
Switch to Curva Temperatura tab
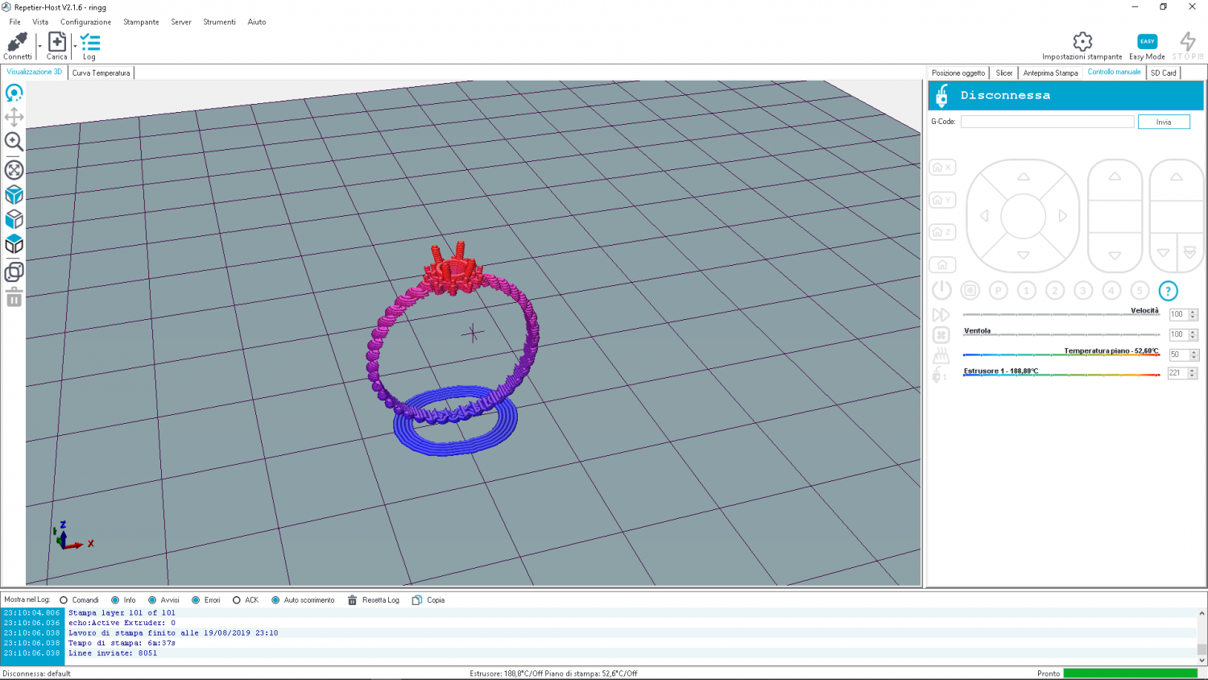[101, 73]
